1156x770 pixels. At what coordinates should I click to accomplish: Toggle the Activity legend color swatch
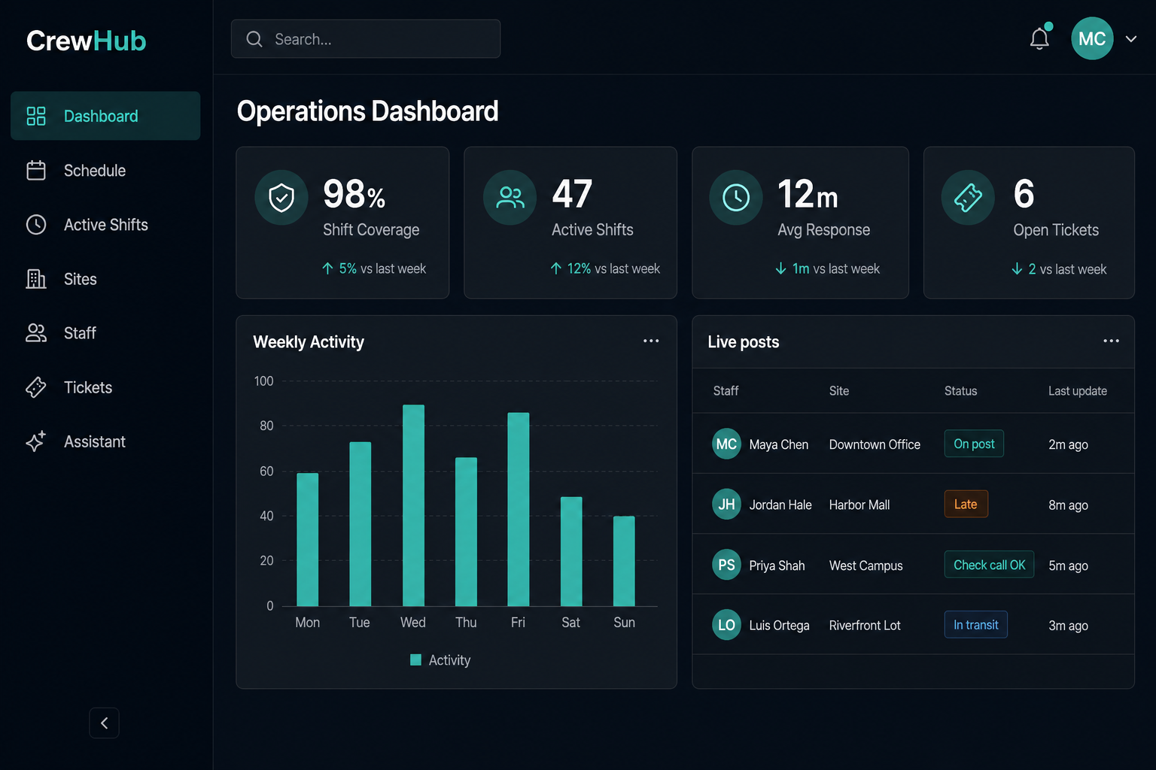coord(415,659)
